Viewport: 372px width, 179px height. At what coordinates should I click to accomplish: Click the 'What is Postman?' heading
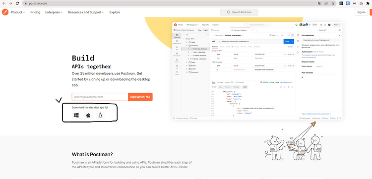92,154
